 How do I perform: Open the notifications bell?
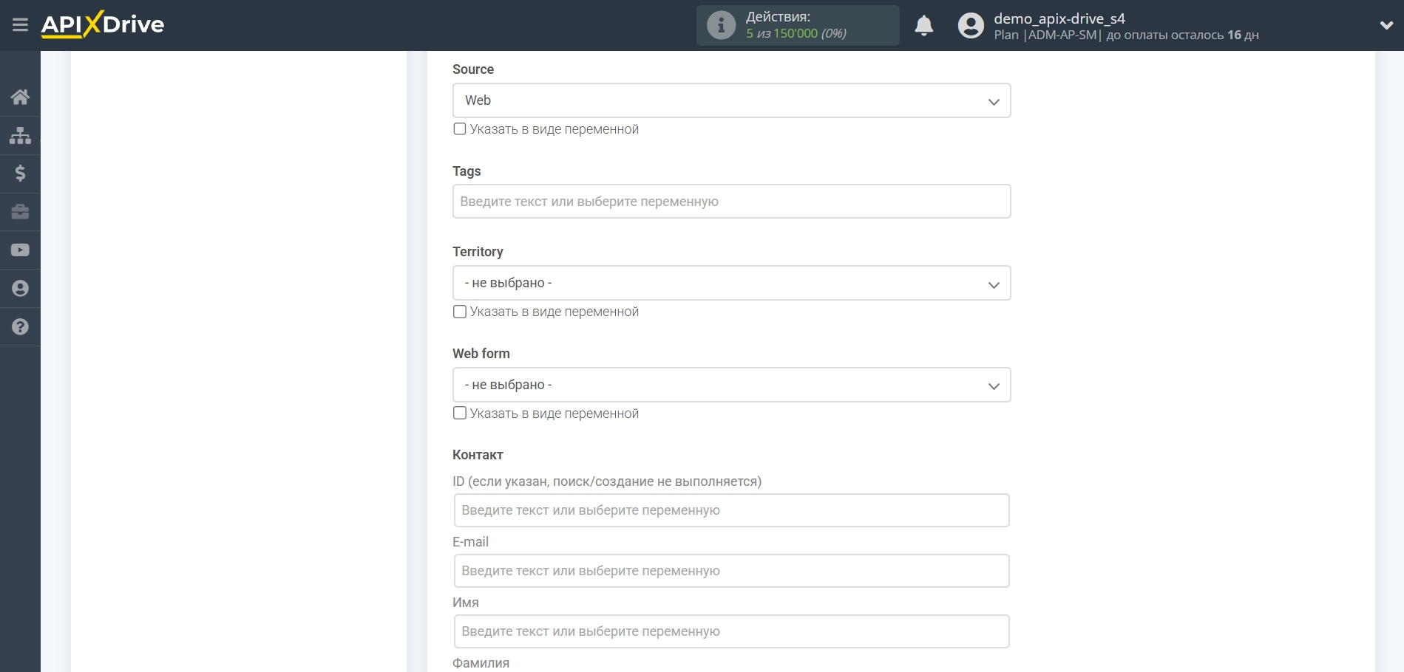click(923, 26)
